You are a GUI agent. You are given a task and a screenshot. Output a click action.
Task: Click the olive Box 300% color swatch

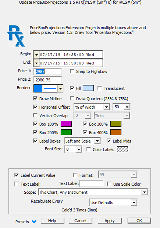(116, 124)
